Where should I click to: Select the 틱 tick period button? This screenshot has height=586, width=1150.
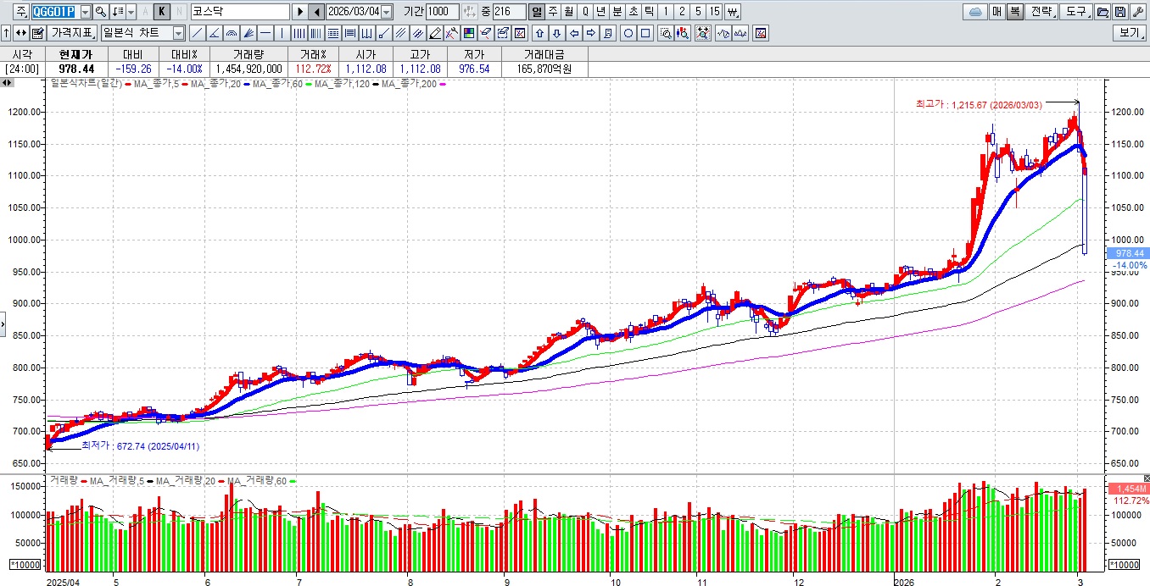[649, 12]
